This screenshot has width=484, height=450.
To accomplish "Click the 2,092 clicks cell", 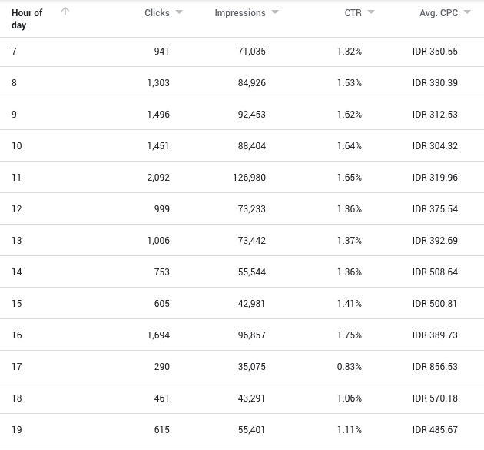I will (158, 178).
